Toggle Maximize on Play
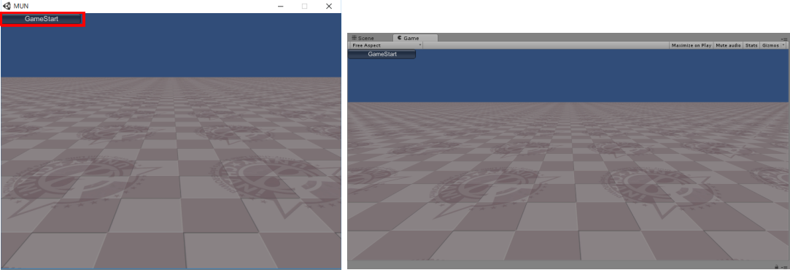Viewport: 790px width, 270px height. coord(692,45)
